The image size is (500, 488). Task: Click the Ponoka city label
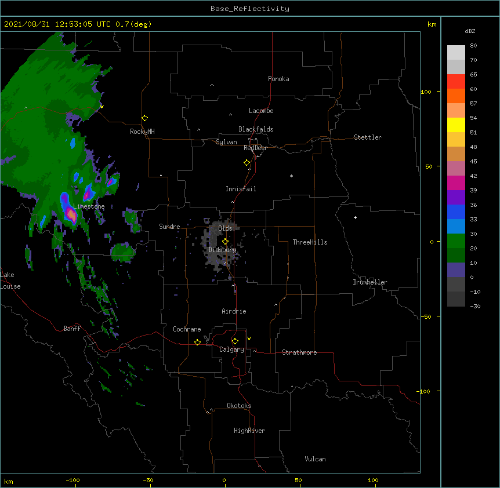pyautogui.click(x=278, y=79)
